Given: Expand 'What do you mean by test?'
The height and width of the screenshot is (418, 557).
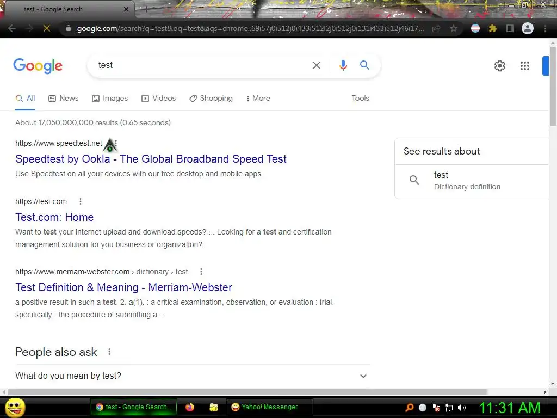Looking at the screenshot, I should 192,376.
